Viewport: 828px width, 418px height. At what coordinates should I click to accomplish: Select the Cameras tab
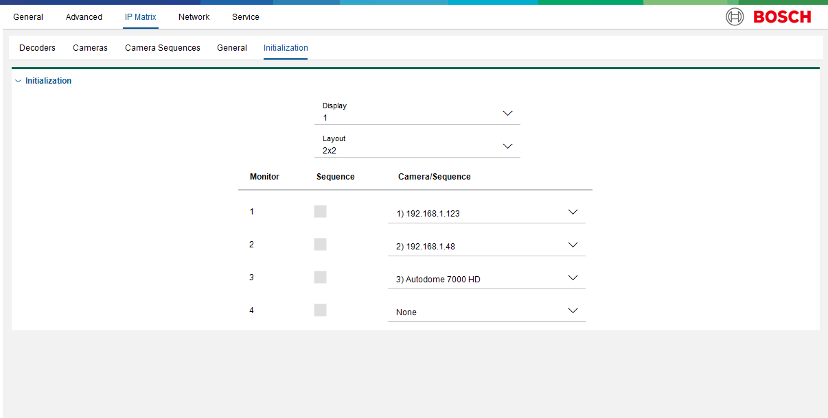pos(90,48)
